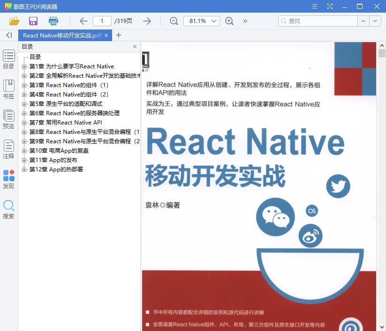Find next search result down arrow
This screenshot has width=386, height=331.
pyautogui.click(x=375, y=21)
